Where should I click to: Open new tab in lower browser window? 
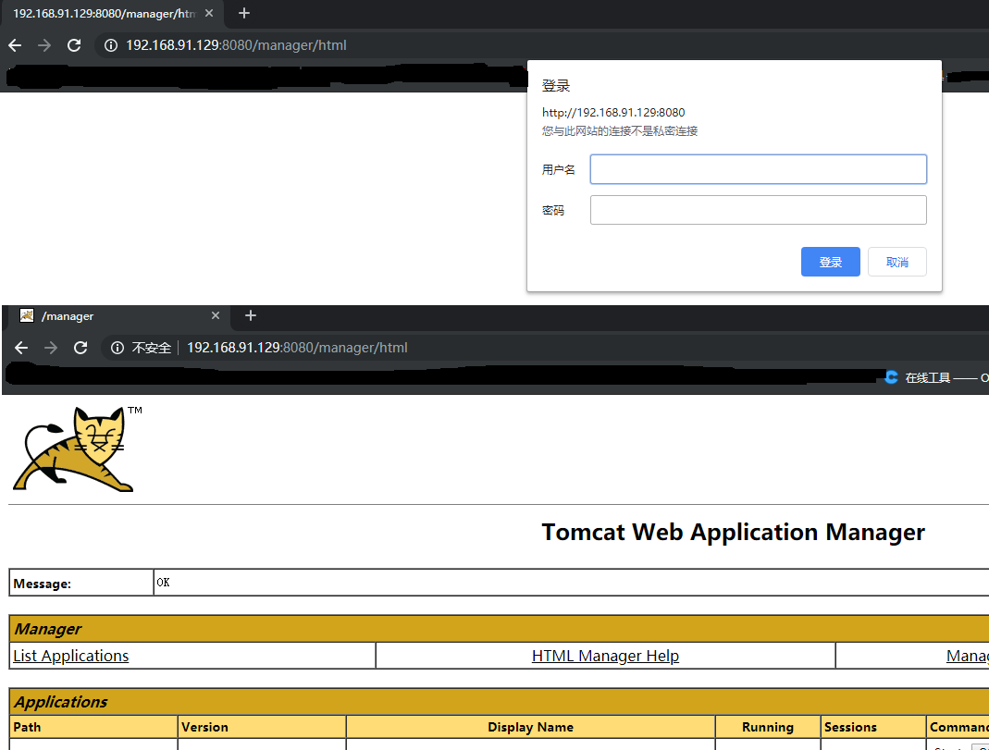pos(251,315)
